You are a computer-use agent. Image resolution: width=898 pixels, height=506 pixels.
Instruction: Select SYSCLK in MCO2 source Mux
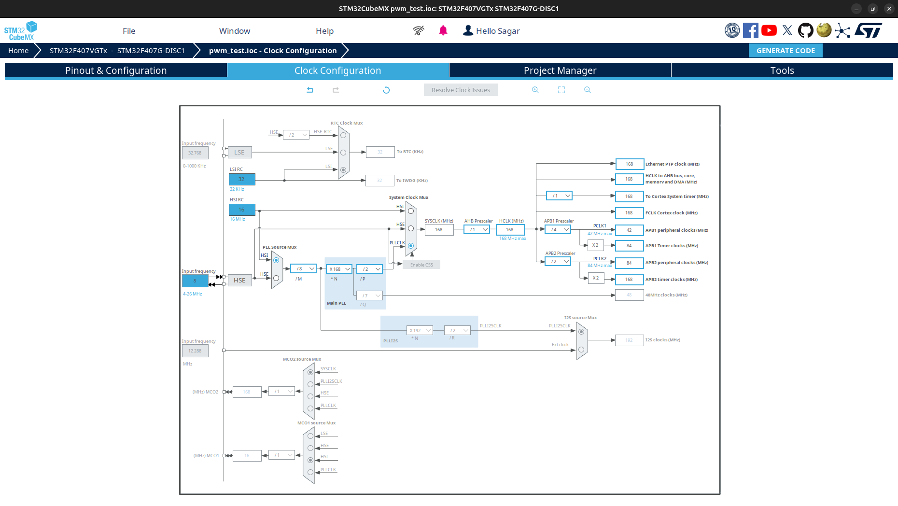[310, 372]
